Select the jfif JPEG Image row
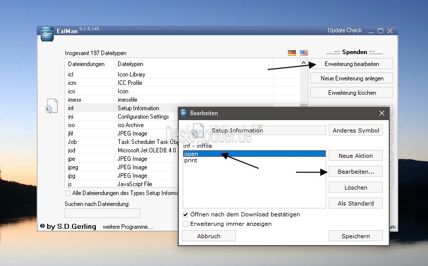 tap(122, 133)
